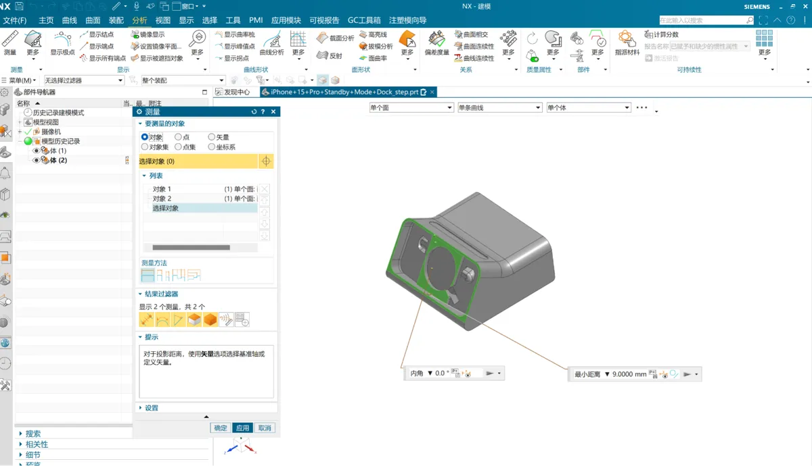Open the 单条曲线 dropdown
The width and height of the screenshot is (812, 466).
tap(500, 107)
